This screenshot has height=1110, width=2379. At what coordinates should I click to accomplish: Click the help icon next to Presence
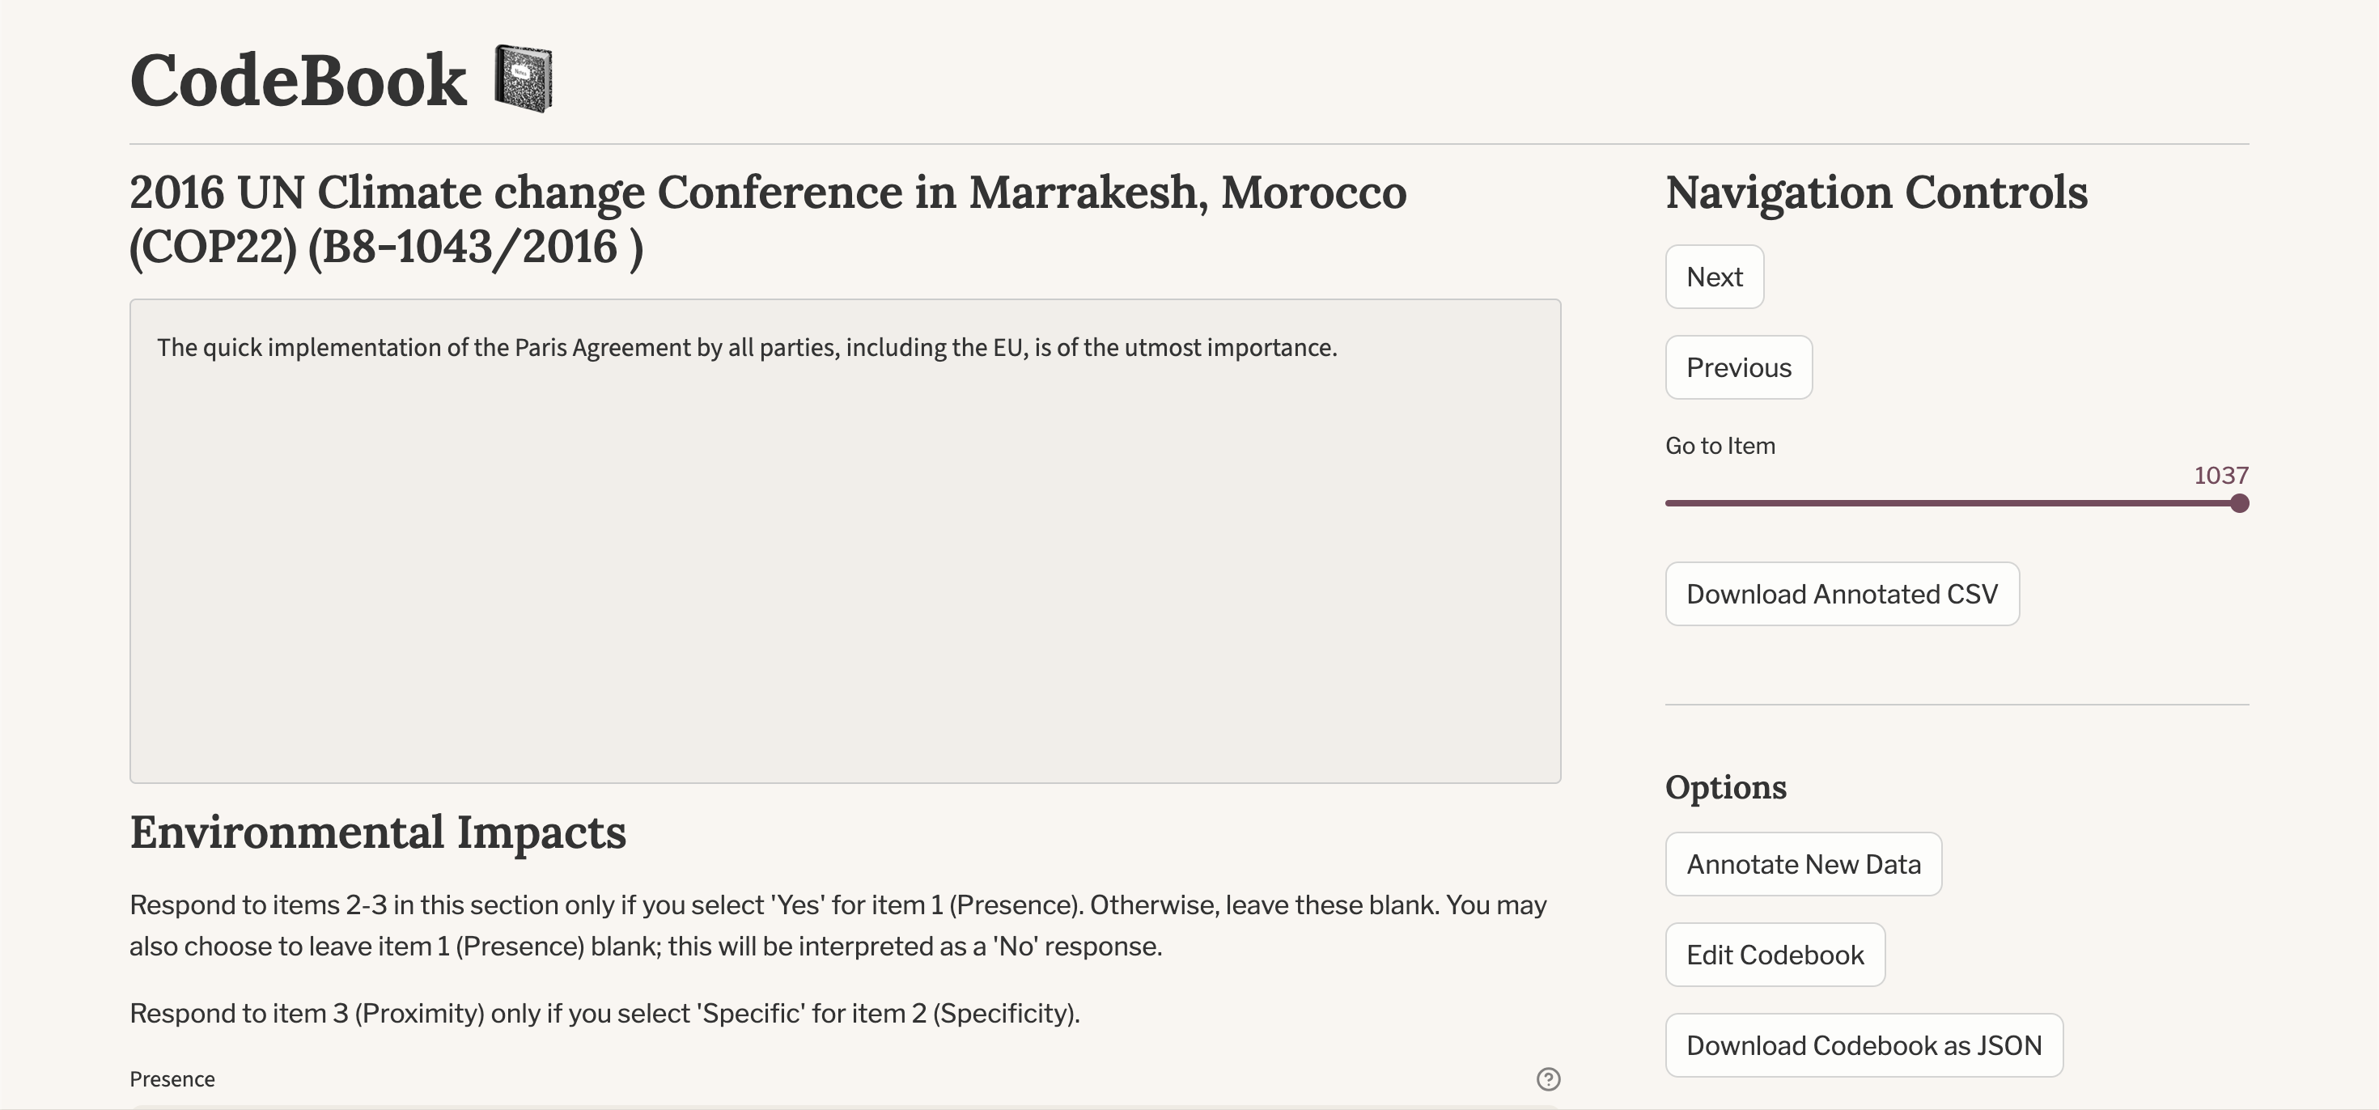click(x=1548, y=1078)
